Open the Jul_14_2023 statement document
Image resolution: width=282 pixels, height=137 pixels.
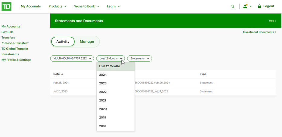[x=152, y=91]
